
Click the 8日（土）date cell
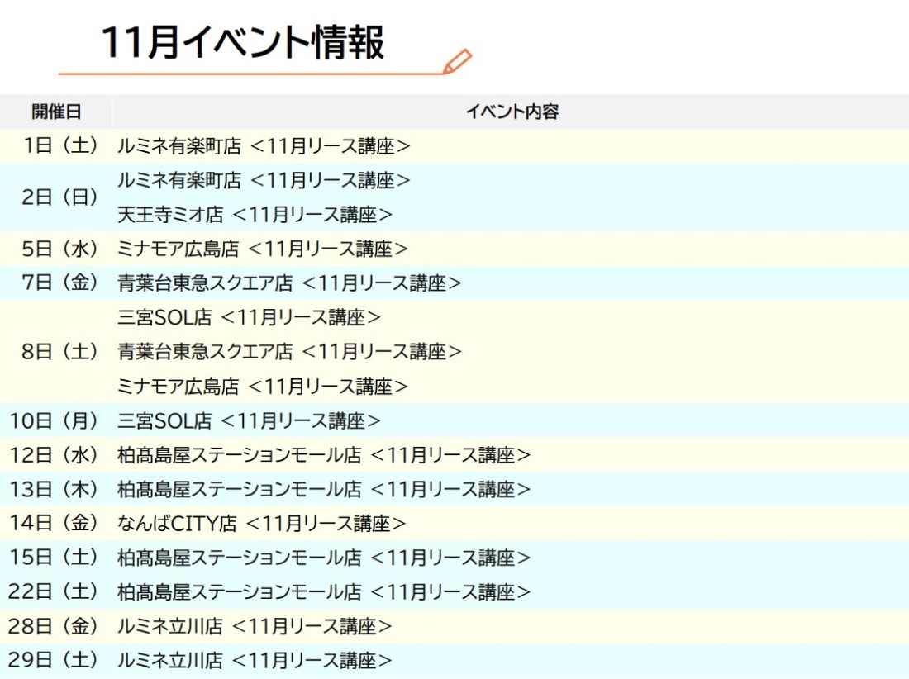(59, 352)
